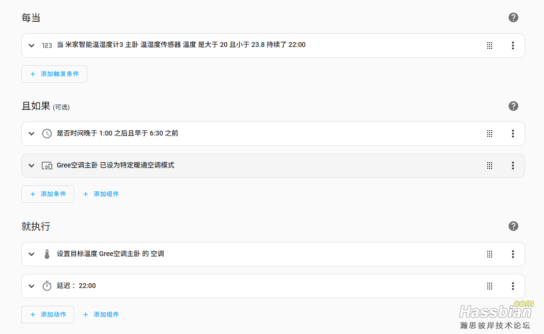The image size is (544, 334).
Task: Select the condition text 是否时间晚于 1:00 之后且早于 6:30 之前
Action: 118,133
